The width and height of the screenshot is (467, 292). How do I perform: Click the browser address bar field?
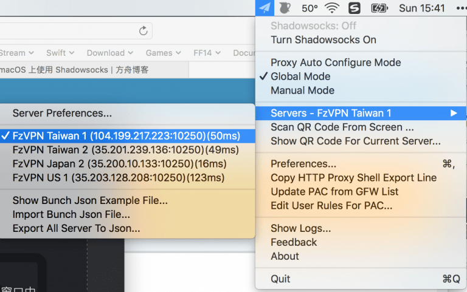(76, 30)
